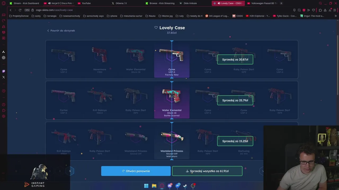Open the szoty bookmarks folder
The height and width of the screenshot is (190, 339).
36,16
